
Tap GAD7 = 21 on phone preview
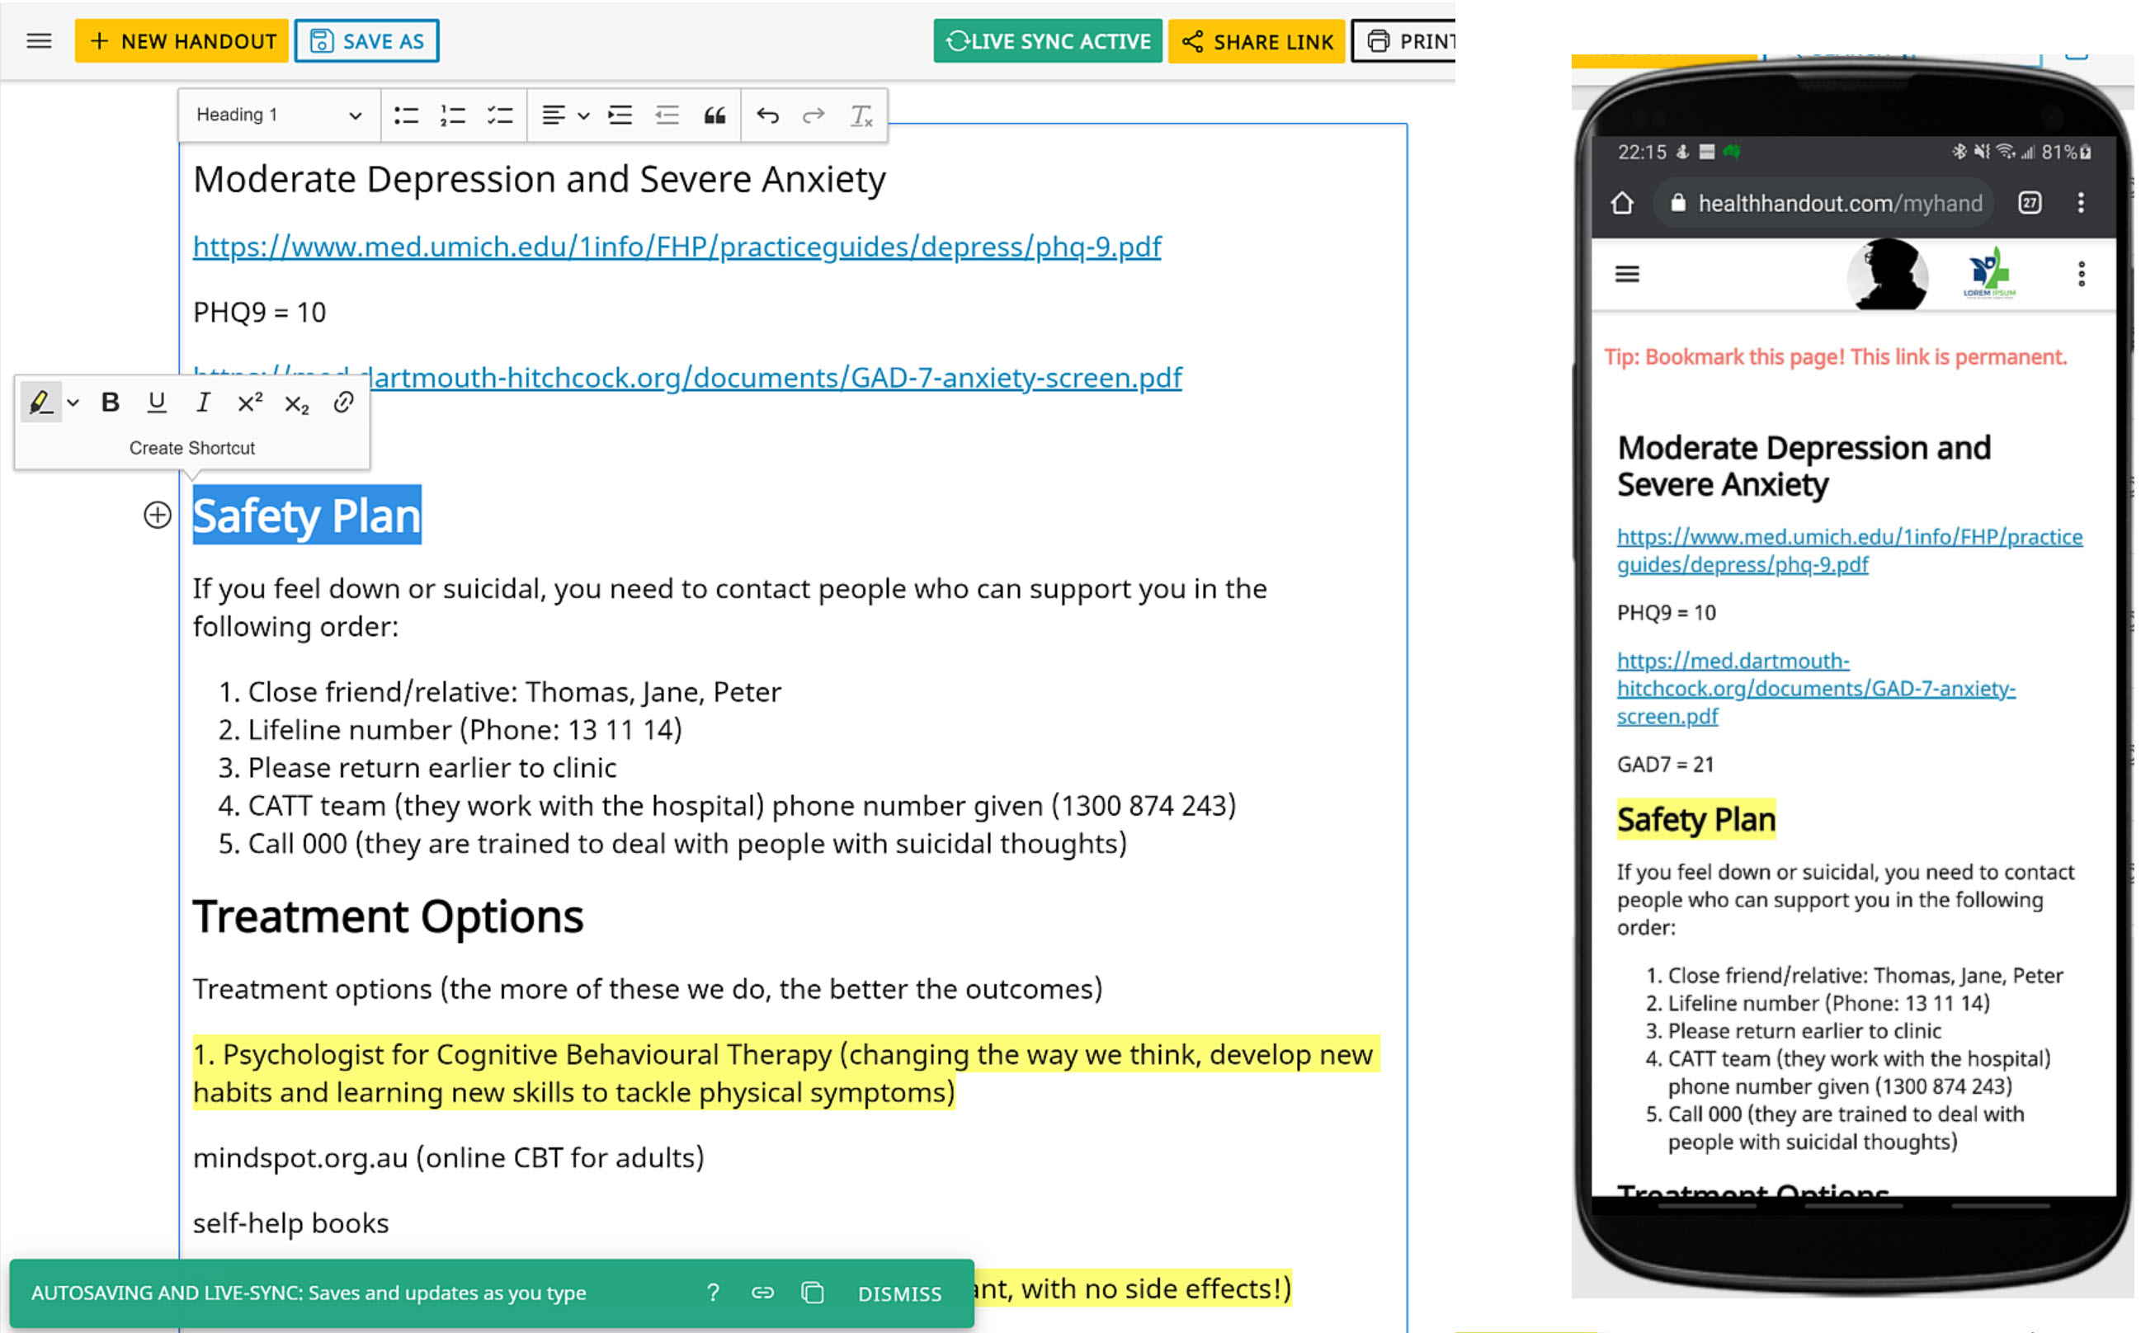coord(1665,765)
